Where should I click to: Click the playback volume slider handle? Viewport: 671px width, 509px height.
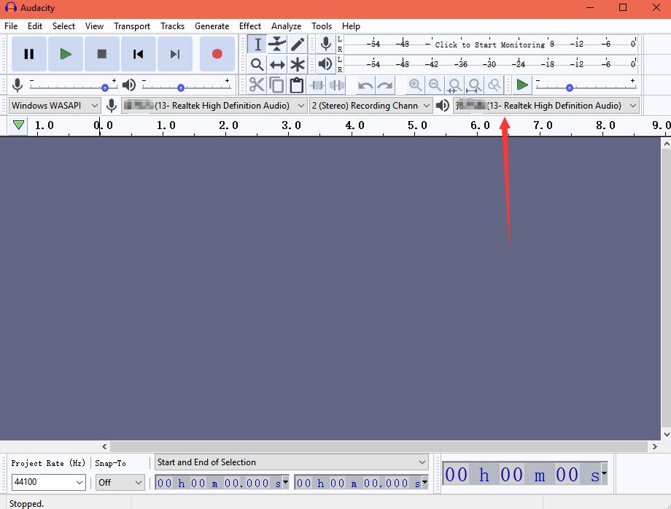181,88
